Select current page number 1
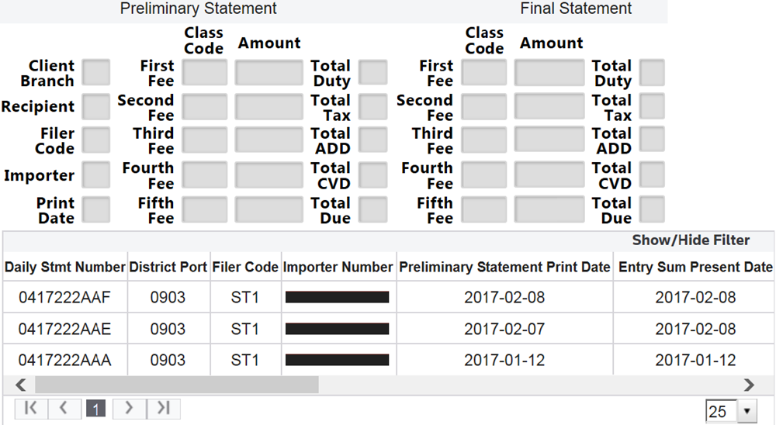Viewport: 776px width, 425px height. [x=95, y=409]
